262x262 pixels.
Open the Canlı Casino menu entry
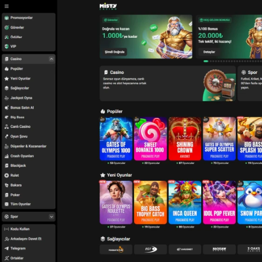[29, 127]
